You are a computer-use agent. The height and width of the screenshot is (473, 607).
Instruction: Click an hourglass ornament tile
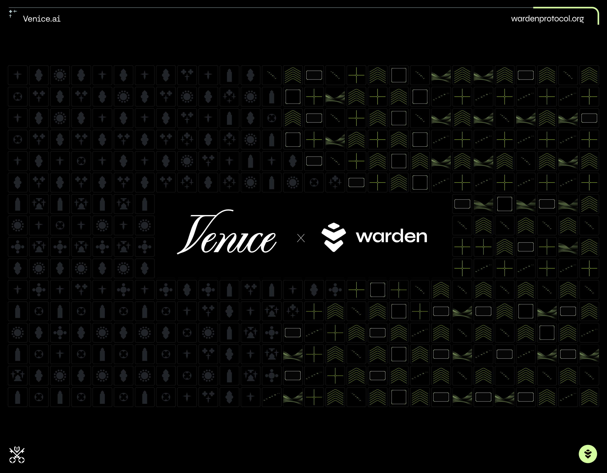point(39,204)
